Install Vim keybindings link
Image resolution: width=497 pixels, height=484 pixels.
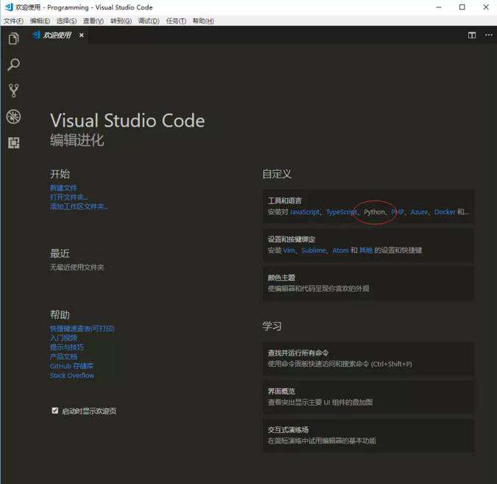[x=289, y=250]
